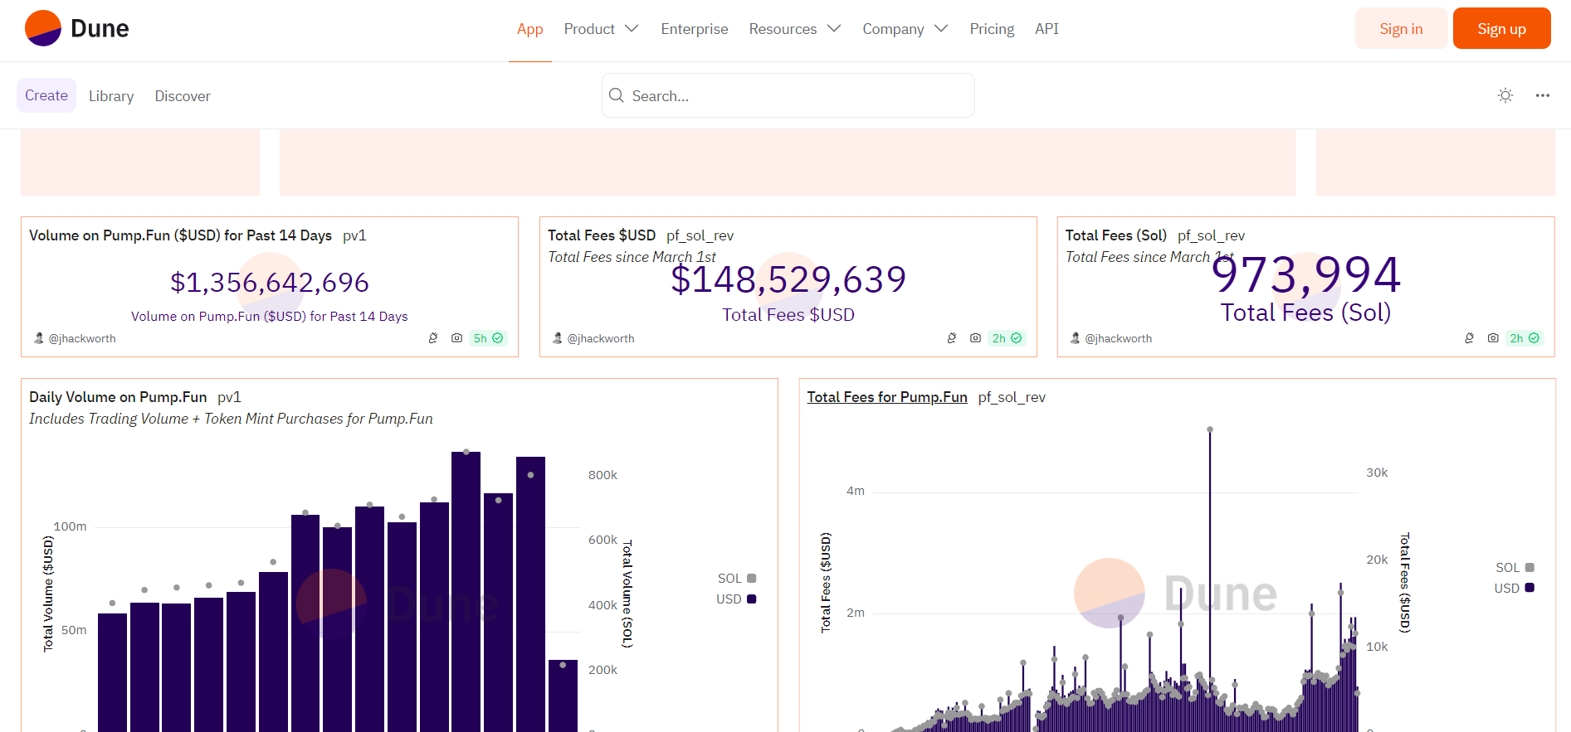Click pf_sol_rev label on Total Fees $USD card
The height and width of the screenshot is (732, 1571).
click(x=700, y=235)
